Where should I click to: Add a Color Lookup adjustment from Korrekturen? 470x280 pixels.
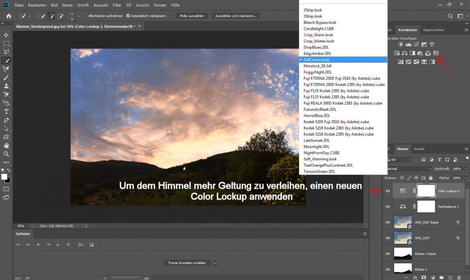tap(436, 53)
